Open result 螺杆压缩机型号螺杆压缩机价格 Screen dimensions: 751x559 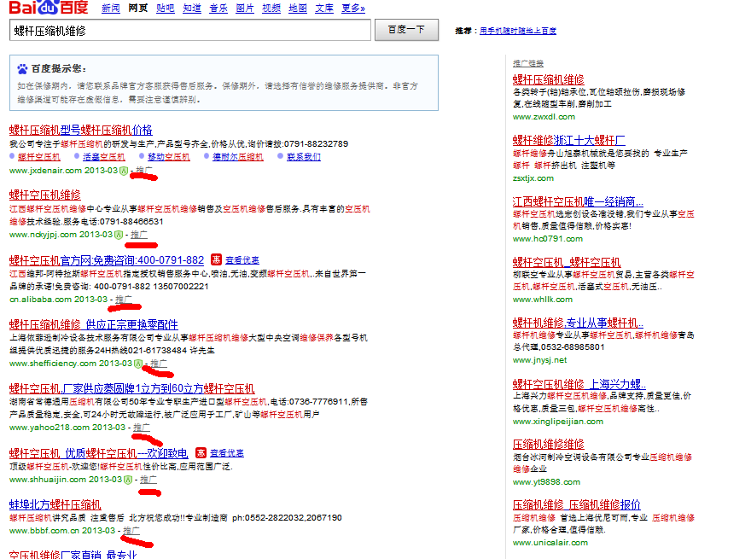click(x=80, y=130)
